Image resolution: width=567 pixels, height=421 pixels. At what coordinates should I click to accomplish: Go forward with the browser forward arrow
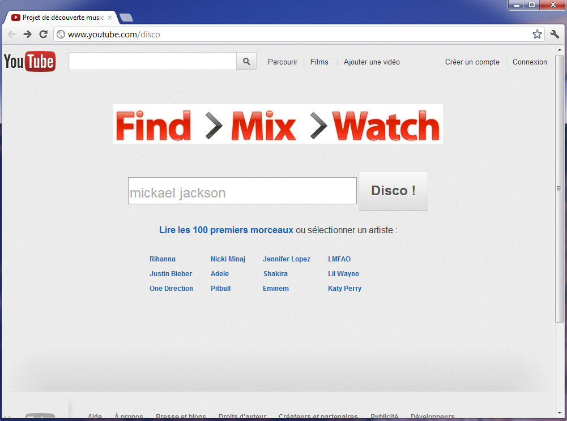(x=28, y=35)
